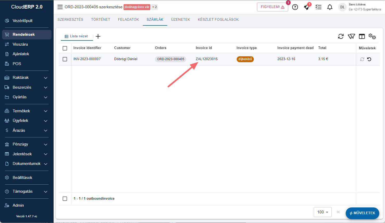This screenshot has height=223, width=385.
Task: Open the task checklist icon
Action: tap(318, 7)
